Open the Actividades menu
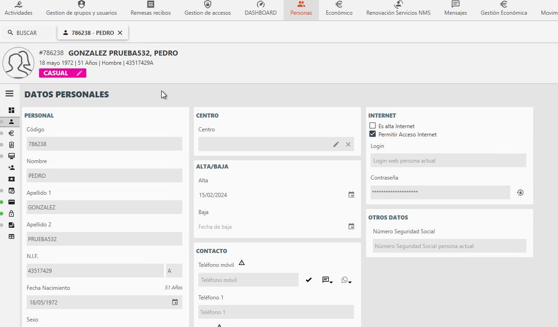Screen dimensions: 558x327 coord(18,9)
